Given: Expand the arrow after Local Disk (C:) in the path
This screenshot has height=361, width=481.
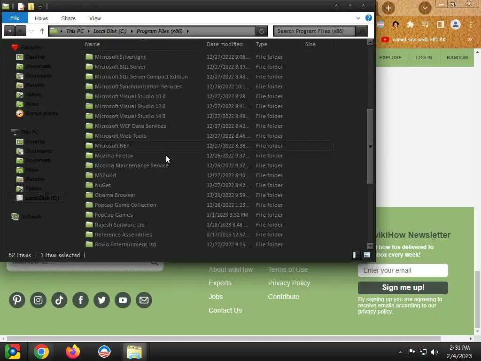Looking at the screenshot, I should (x=132, y=31).
